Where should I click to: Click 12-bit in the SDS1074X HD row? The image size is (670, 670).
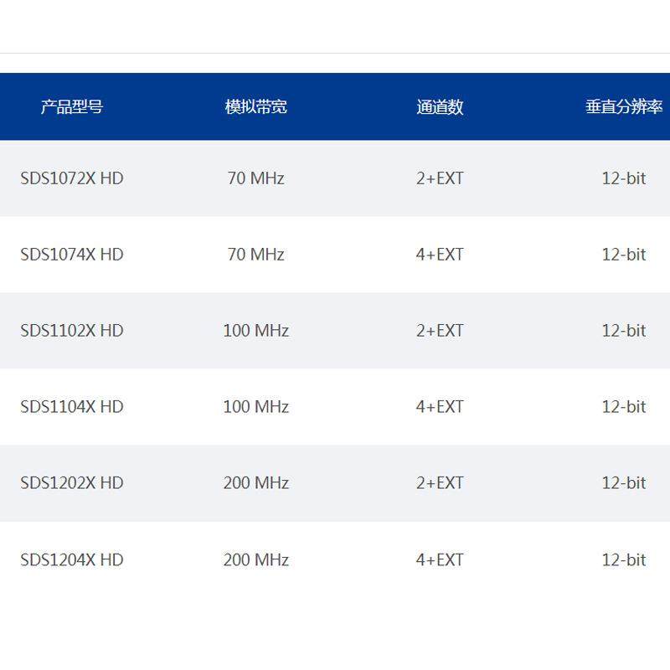pos(624,255)
